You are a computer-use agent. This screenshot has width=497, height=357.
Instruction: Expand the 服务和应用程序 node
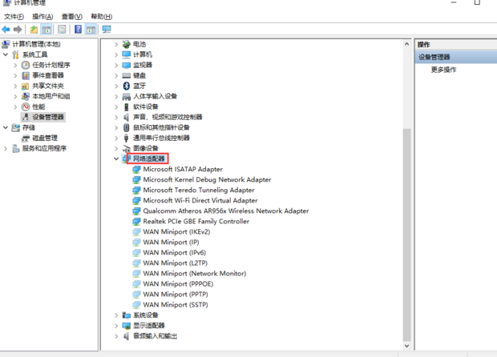click(6, 148)
